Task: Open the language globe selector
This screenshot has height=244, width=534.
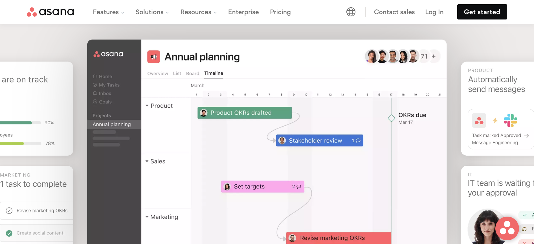Action: [x=351, y=12]
